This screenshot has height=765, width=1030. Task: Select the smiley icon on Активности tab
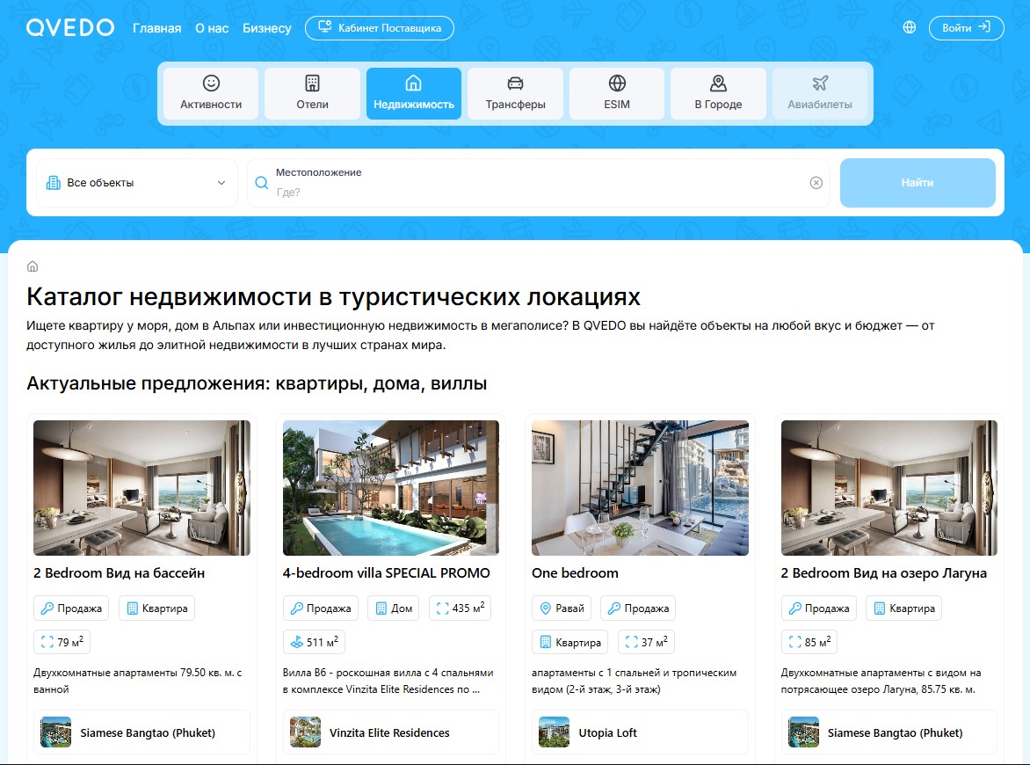[211, 83]
